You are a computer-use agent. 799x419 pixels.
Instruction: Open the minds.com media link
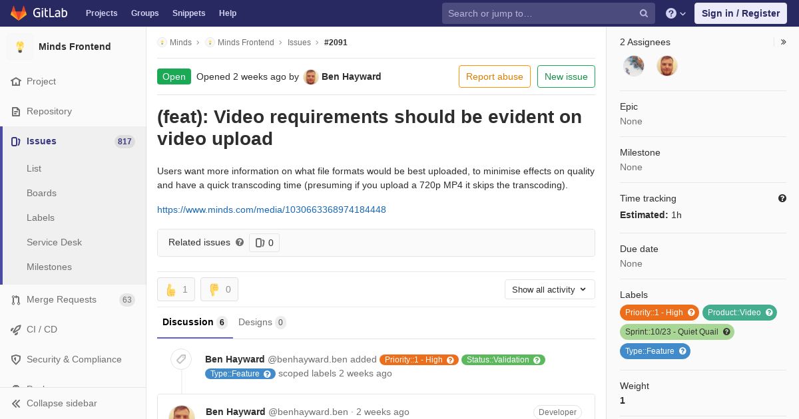point(272,209)
